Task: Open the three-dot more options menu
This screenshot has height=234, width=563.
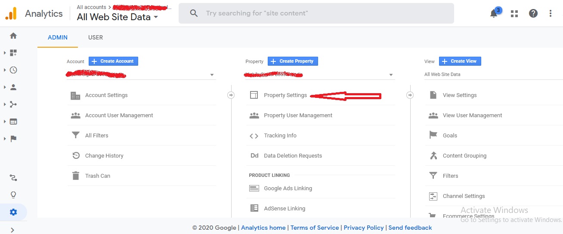Action: [x=551, y=14]
